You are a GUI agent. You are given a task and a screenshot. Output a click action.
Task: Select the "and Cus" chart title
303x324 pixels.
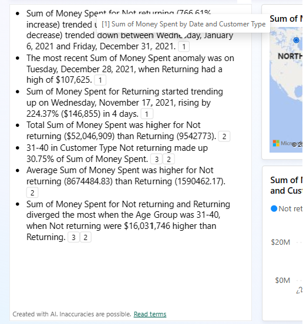point(286,191)
